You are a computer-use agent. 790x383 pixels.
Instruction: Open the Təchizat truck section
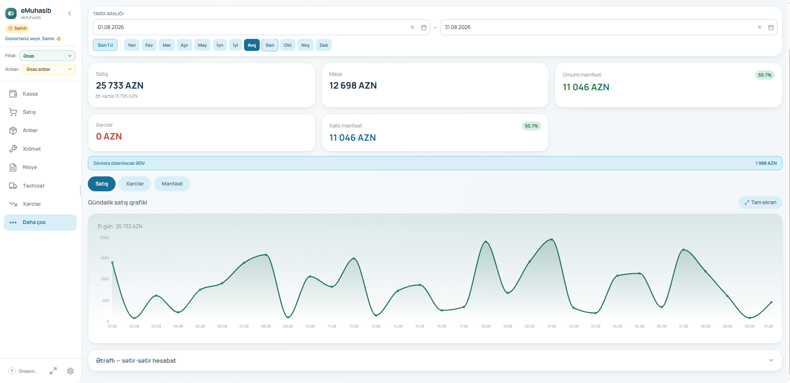(x=40, y=186)
